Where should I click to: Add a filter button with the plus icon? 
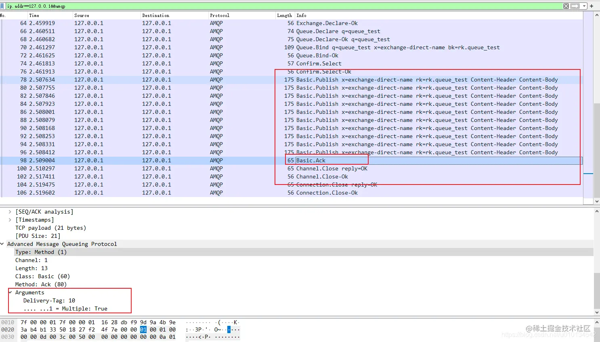pyautogui.click(x=592, y=6)
